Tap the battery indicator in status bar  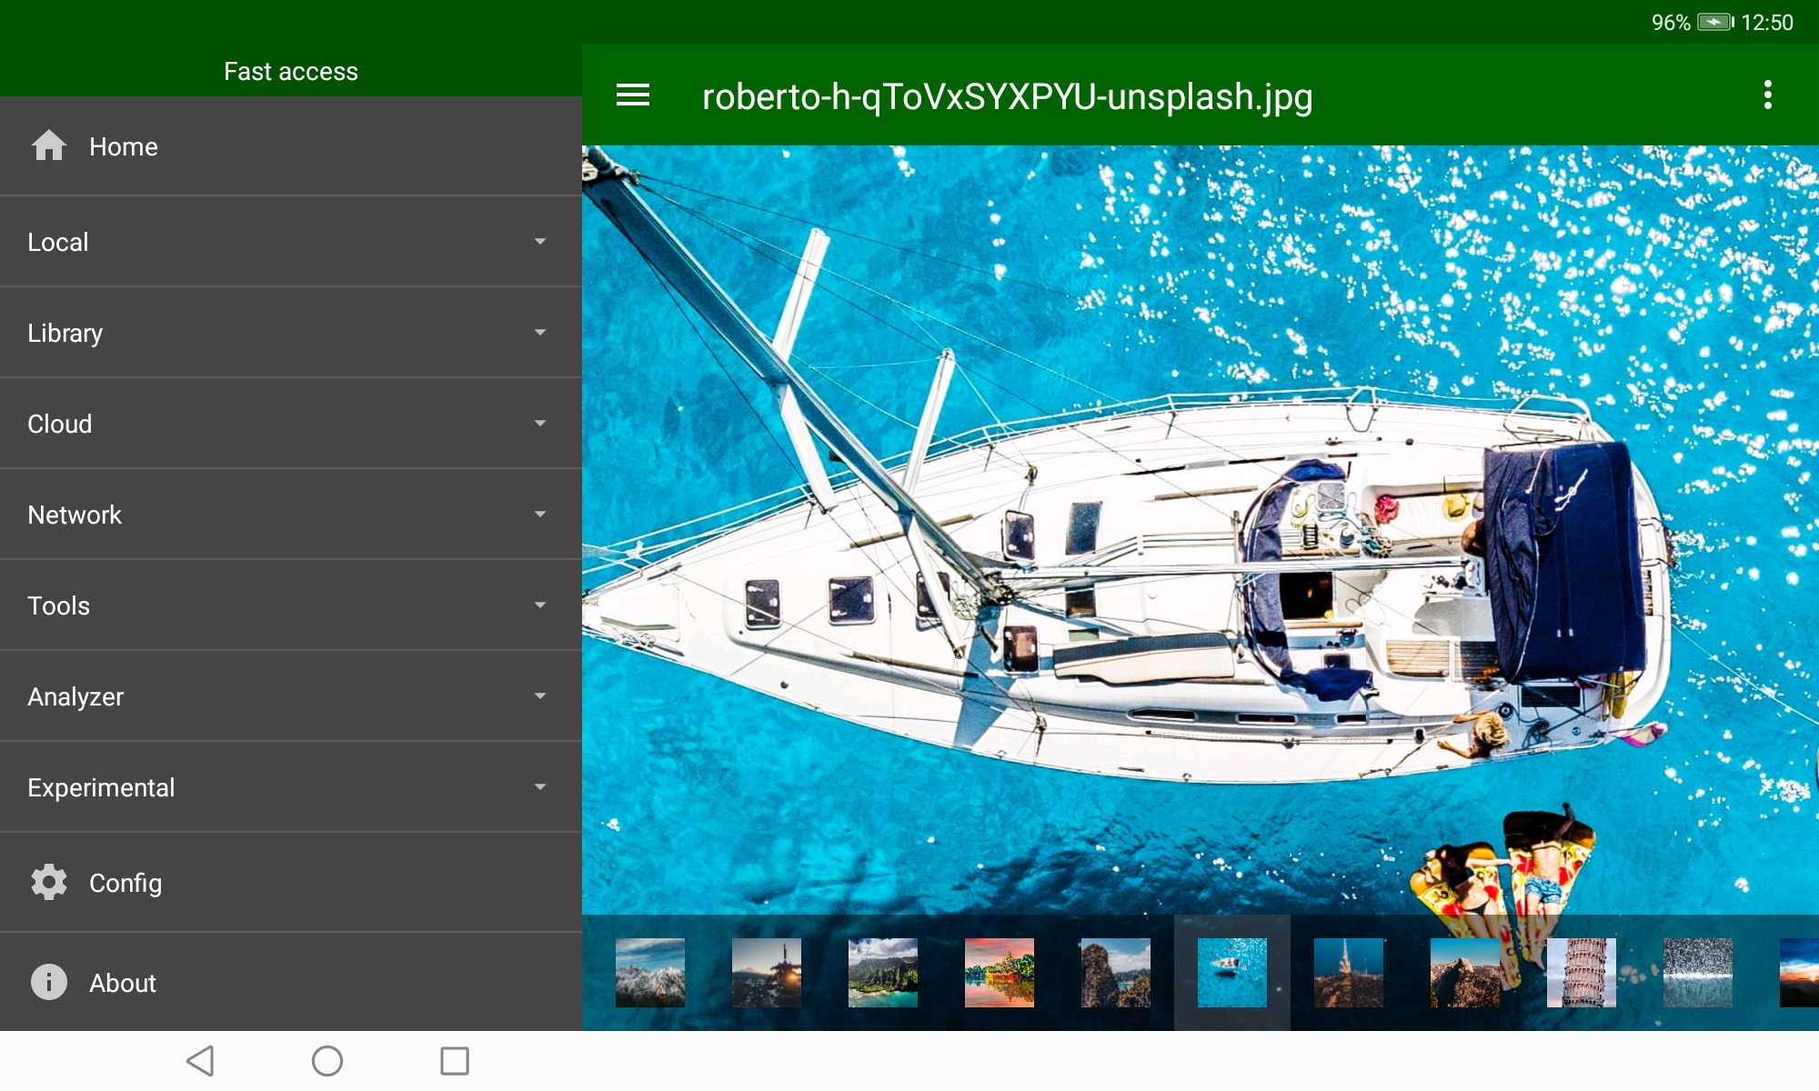tap(1715, 22)
